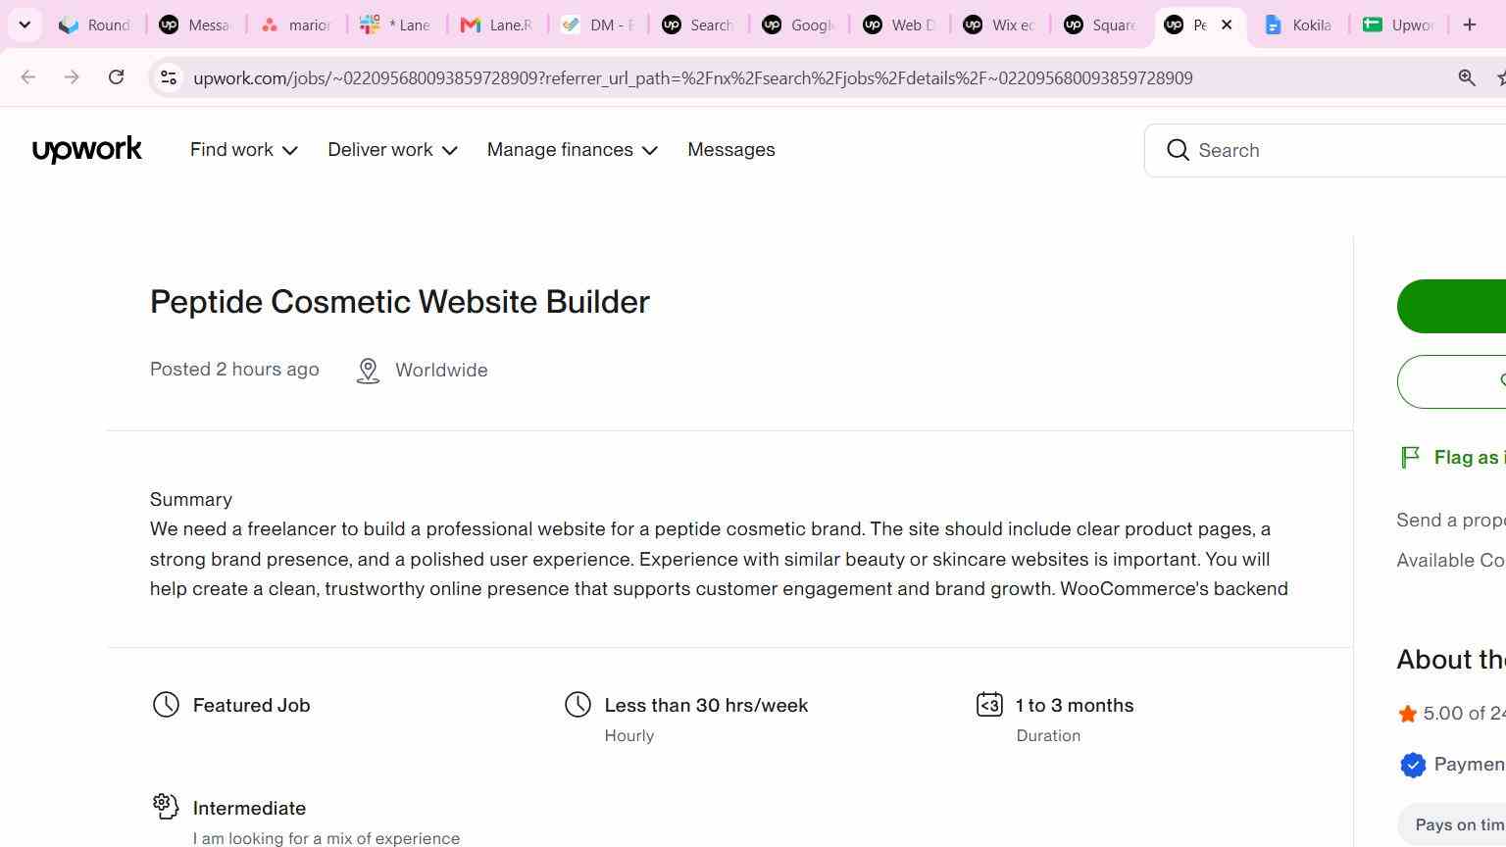Go to Messages in the navigation
Viewport: 1506px width, 847px height.
pos(731,150)
